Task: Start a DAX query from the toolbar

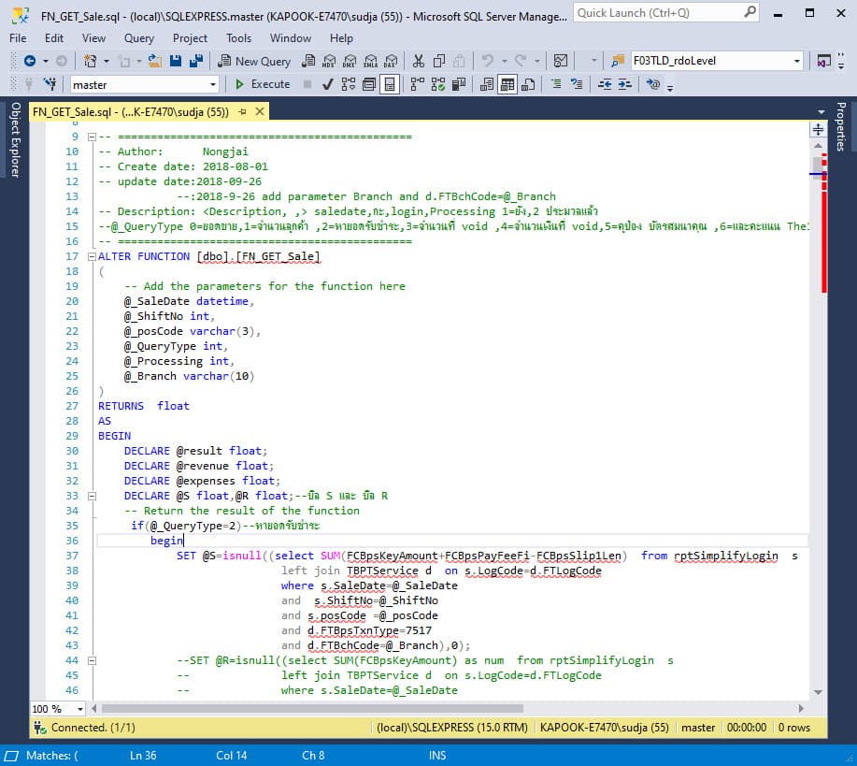Action: point(391,62)
